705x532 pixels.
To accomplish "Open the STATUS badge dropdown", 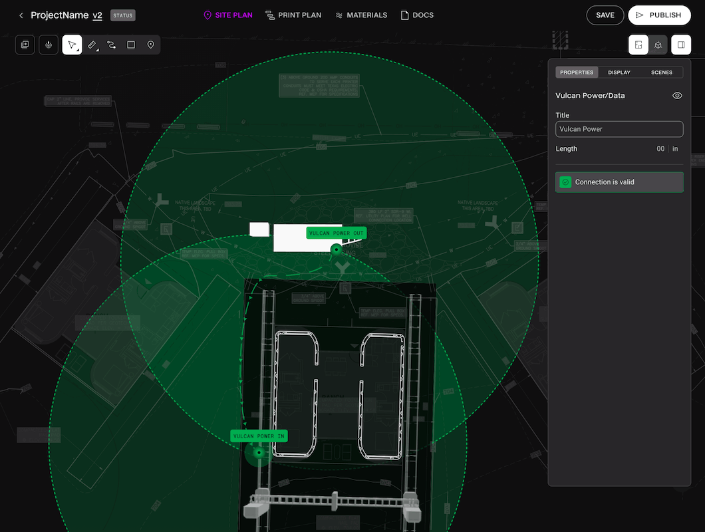I will 122,15.
